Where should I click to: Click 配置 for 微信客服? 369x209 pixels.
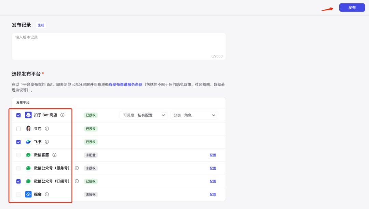(x=213, y=155)
